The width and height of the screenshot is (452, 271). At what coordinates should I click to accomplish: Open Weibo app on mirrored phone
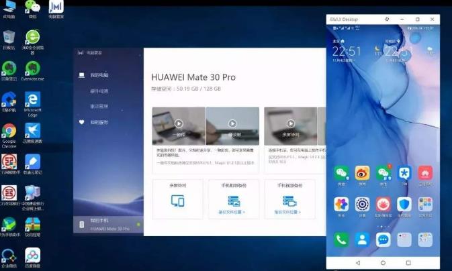(x=362, y=173)
